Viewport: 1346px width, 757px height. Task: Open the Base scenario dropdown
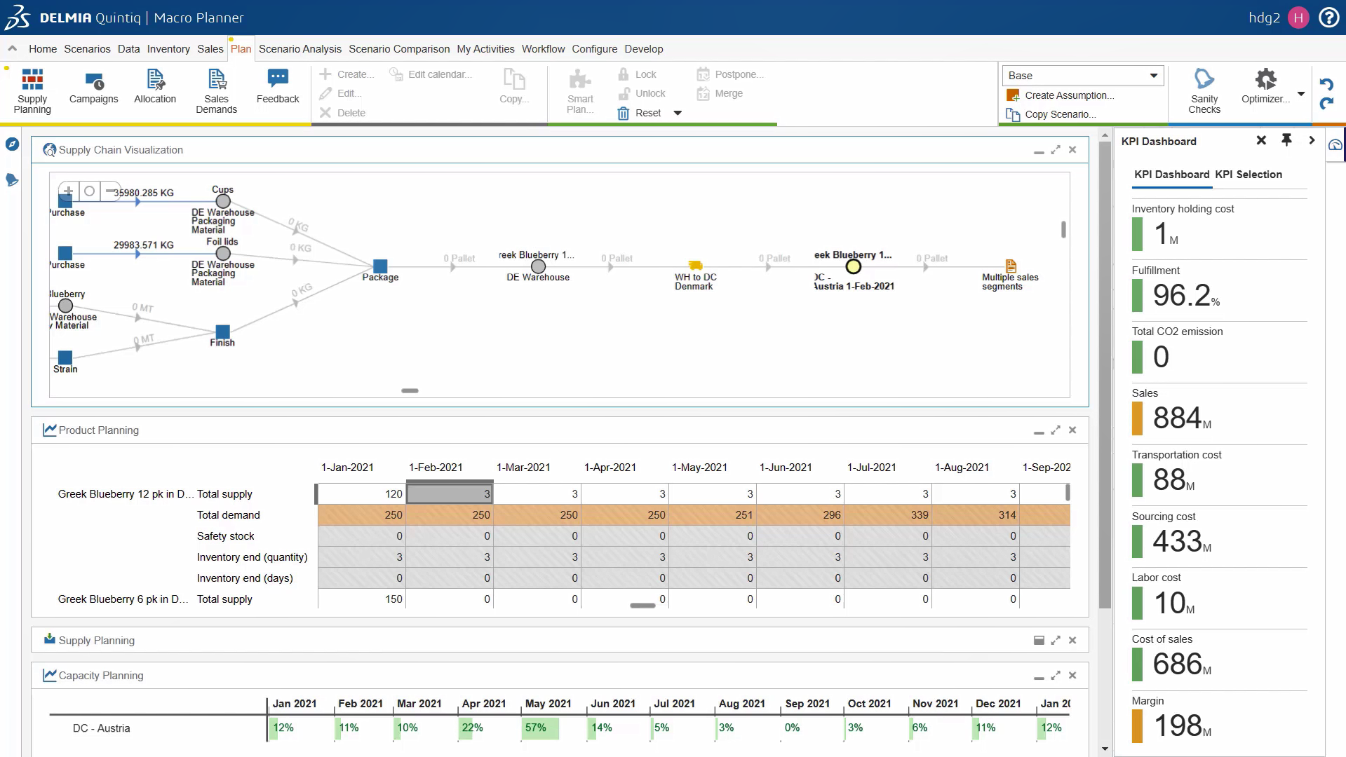(1082, 76)
